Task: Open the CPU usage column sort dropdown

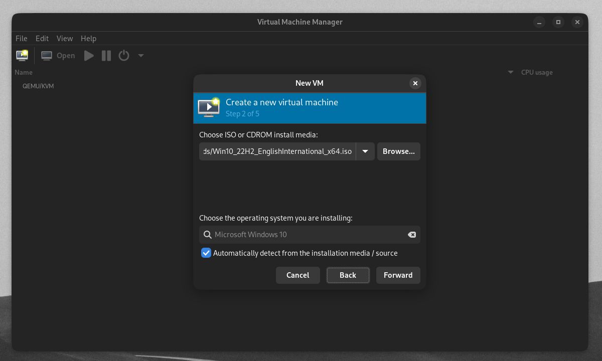Action: click(510, 72)
